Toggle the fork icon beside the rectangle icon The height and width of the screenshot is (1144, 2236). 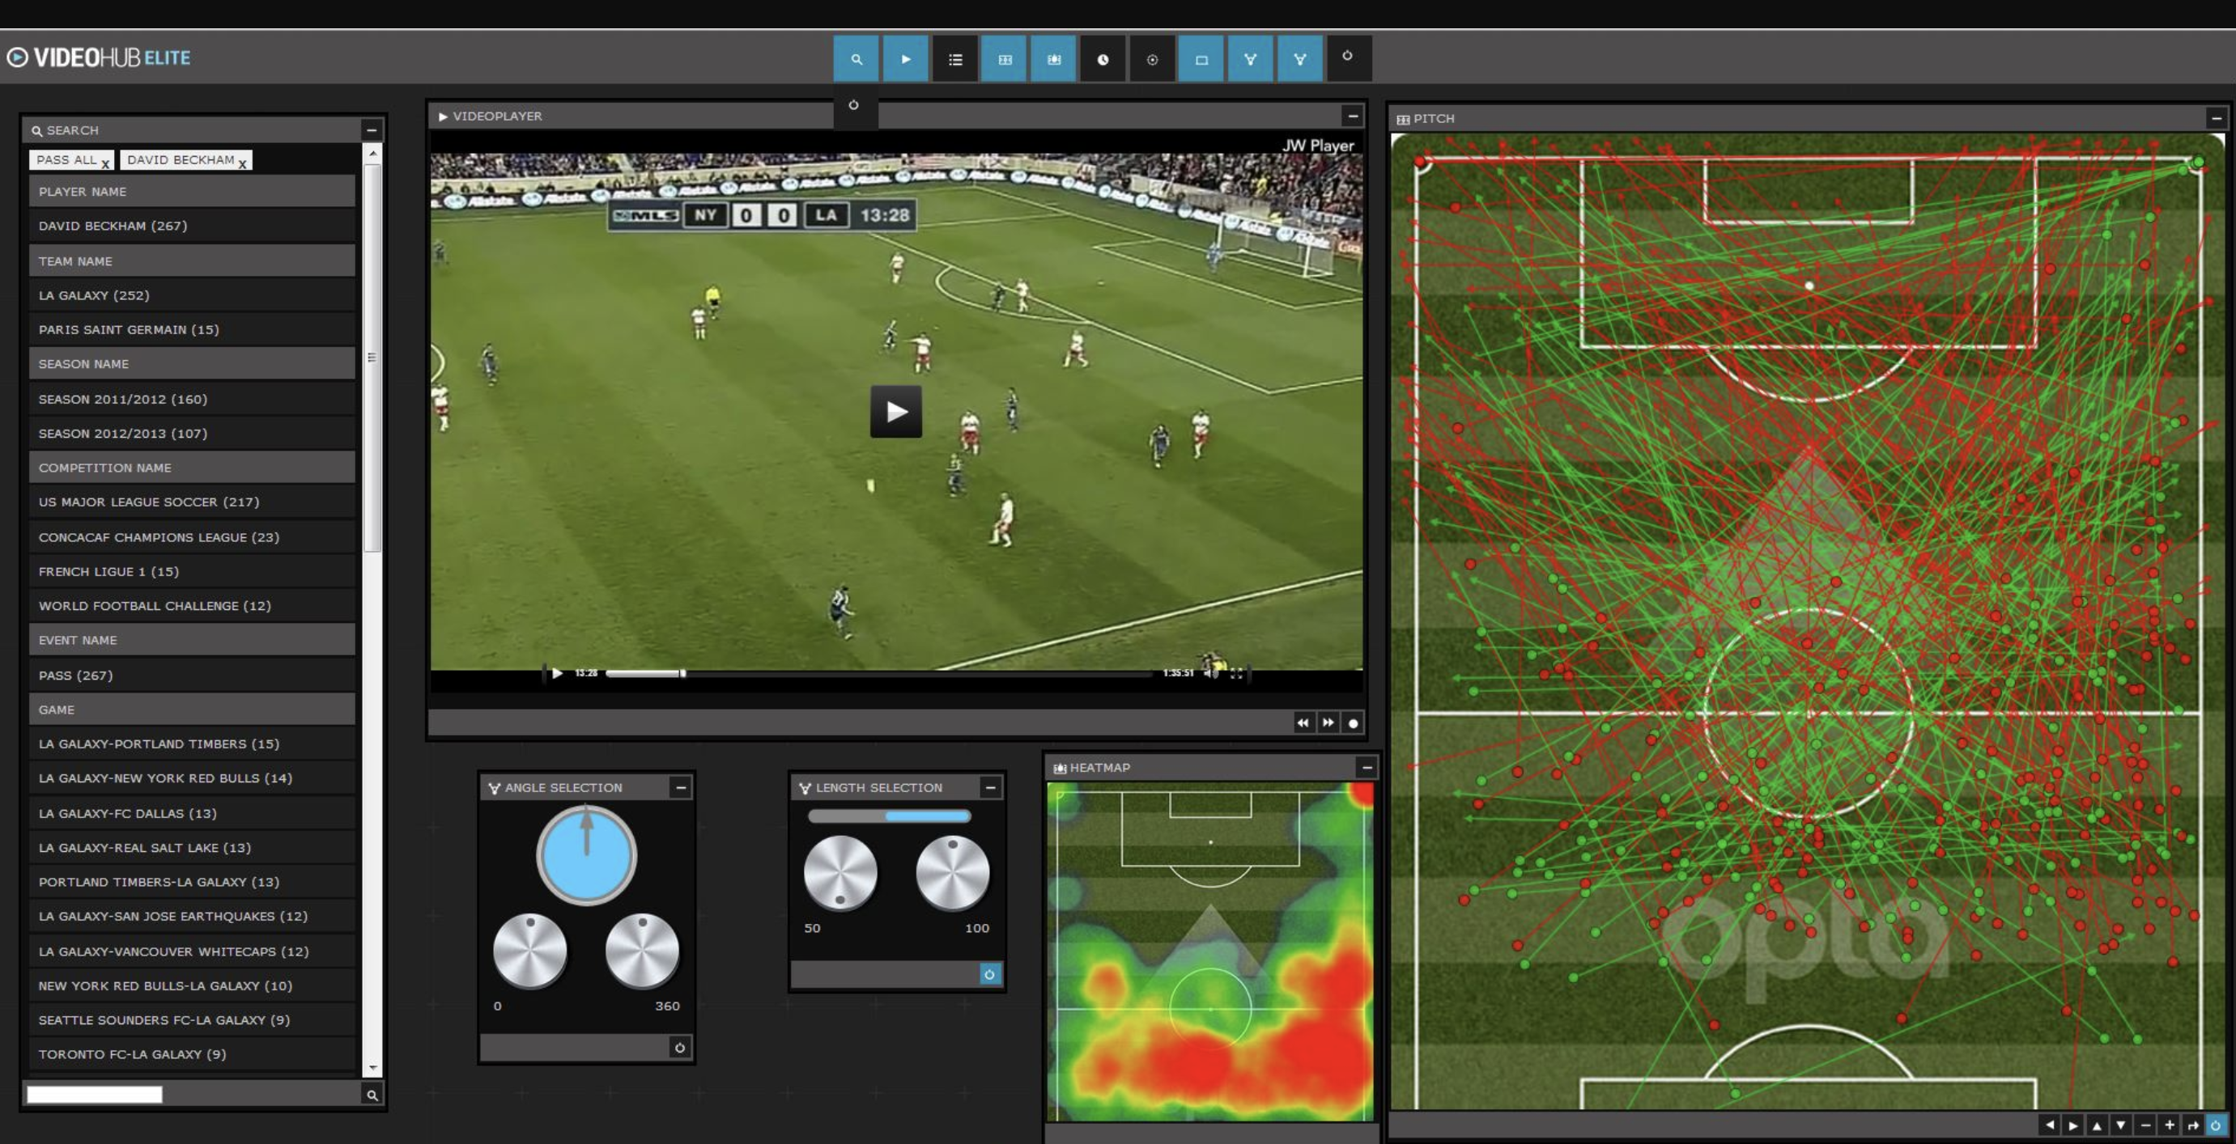pyautogui.click(x=1250, y=59)
